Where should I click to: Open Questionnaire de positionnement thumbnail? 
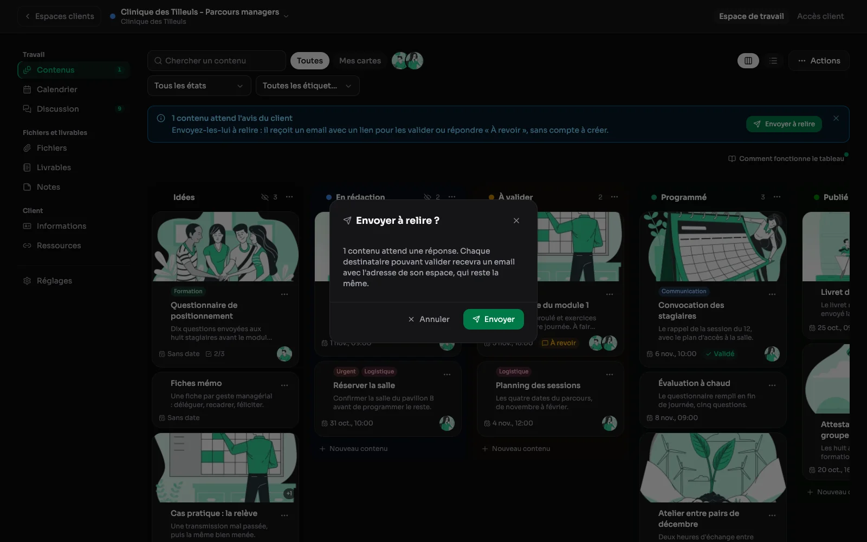point(225,247)
